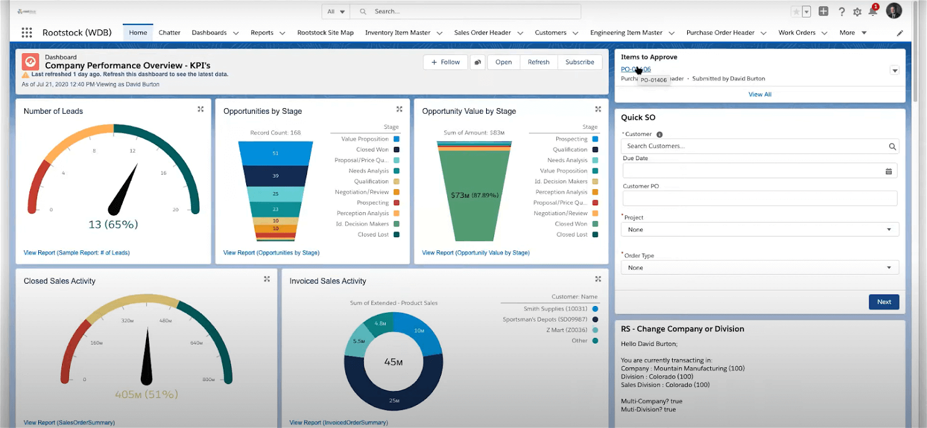Open the App Launcher grid icon
Viewport: 927px width, 428px height.
[26, 33]
